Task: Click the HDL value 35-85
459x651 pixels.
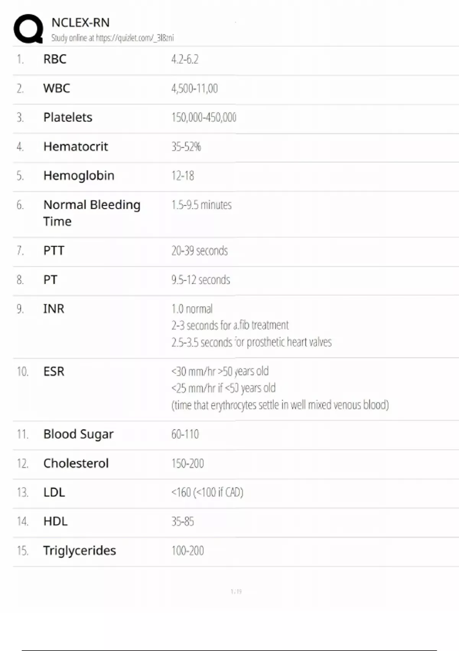Action: click(182, 522)
